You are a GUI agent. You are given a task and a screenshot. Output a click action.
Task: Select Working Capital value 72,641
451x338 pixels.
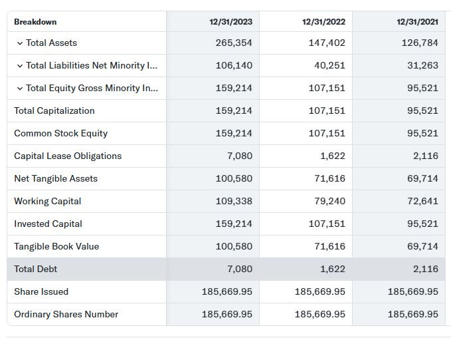(x=422, y=201)
